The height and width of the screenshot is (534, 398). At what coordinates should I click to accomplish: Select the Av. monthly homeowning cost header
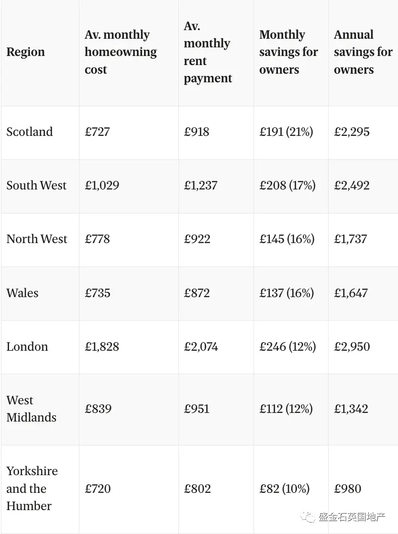(121, 52)
